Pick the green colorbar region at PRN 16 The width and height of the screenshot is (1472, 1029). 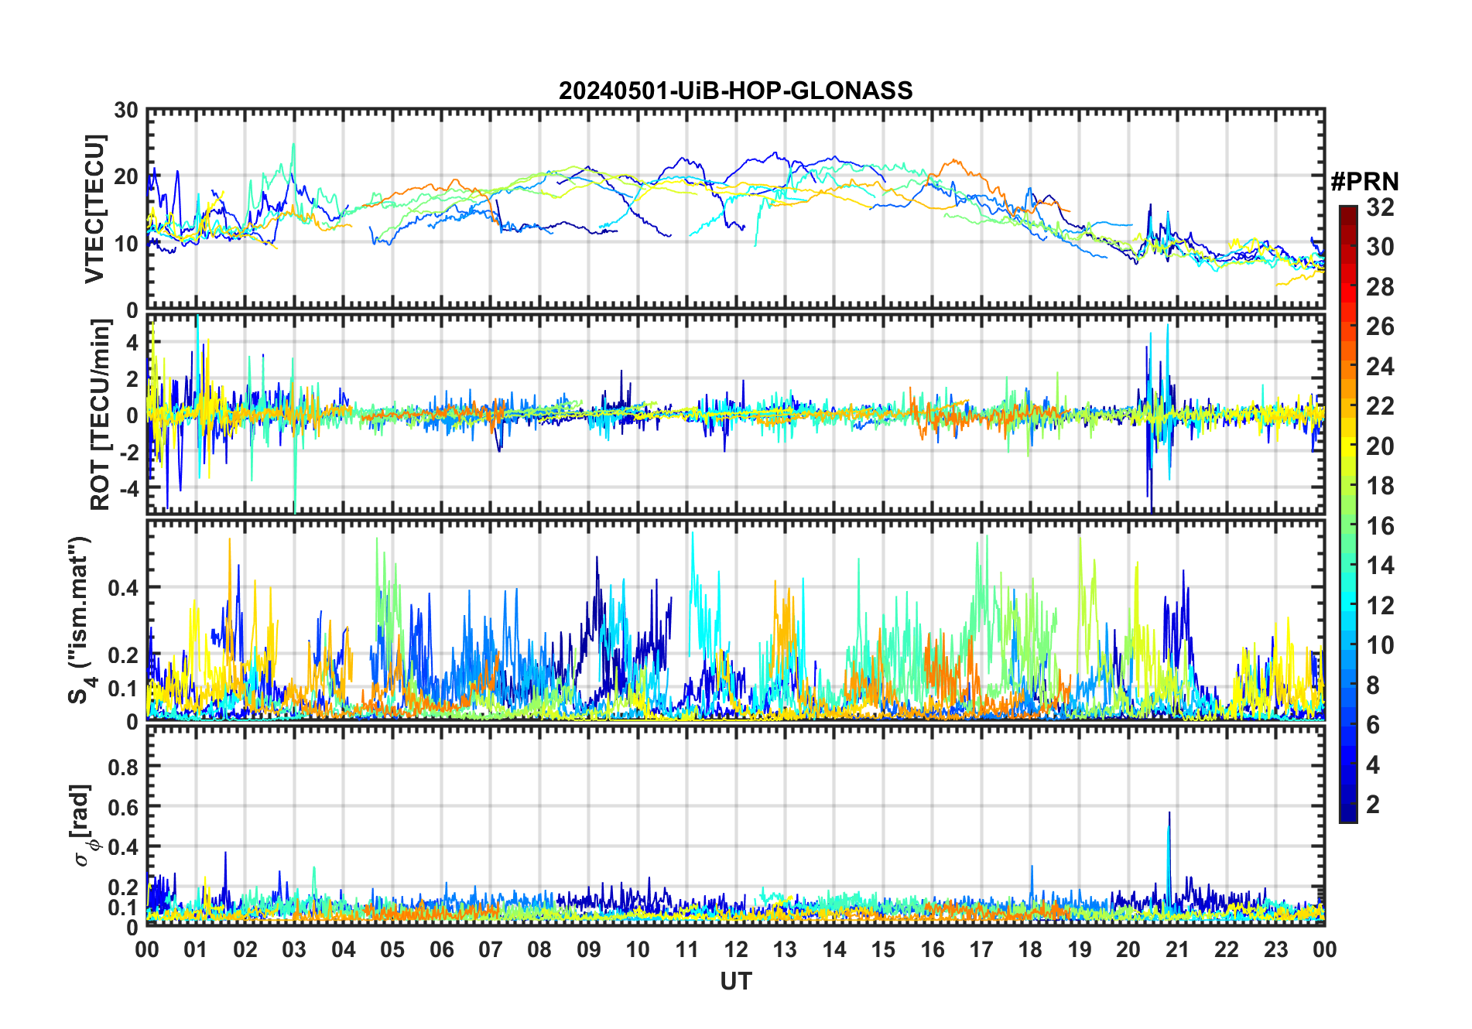point(1347,526)
